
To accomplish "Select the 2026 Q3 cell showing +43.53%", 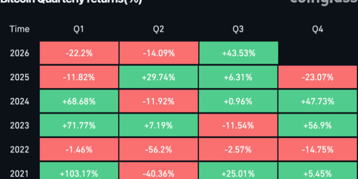I will [239, 53].
